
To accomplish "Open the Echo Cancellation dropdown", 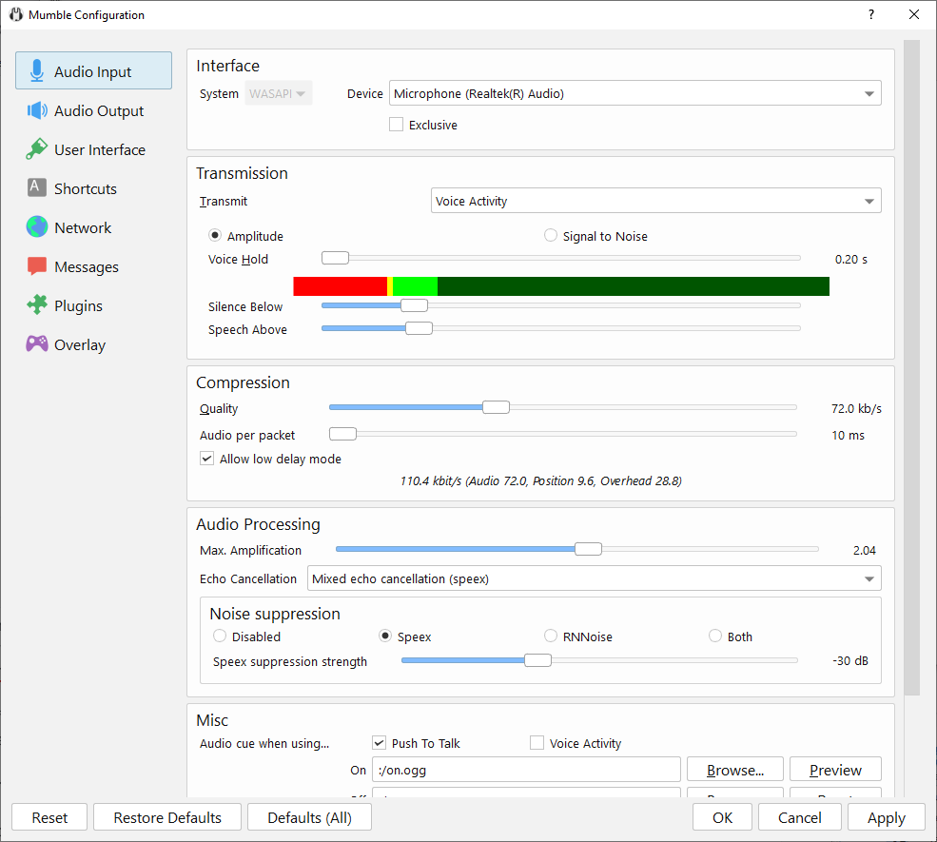I will (595, 578).
